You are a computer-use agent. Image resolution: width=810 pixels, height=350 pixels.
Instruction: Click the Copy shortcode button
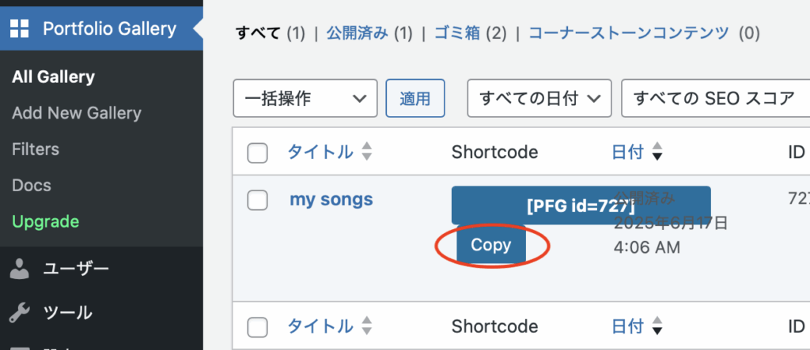(x=490, y=245)
